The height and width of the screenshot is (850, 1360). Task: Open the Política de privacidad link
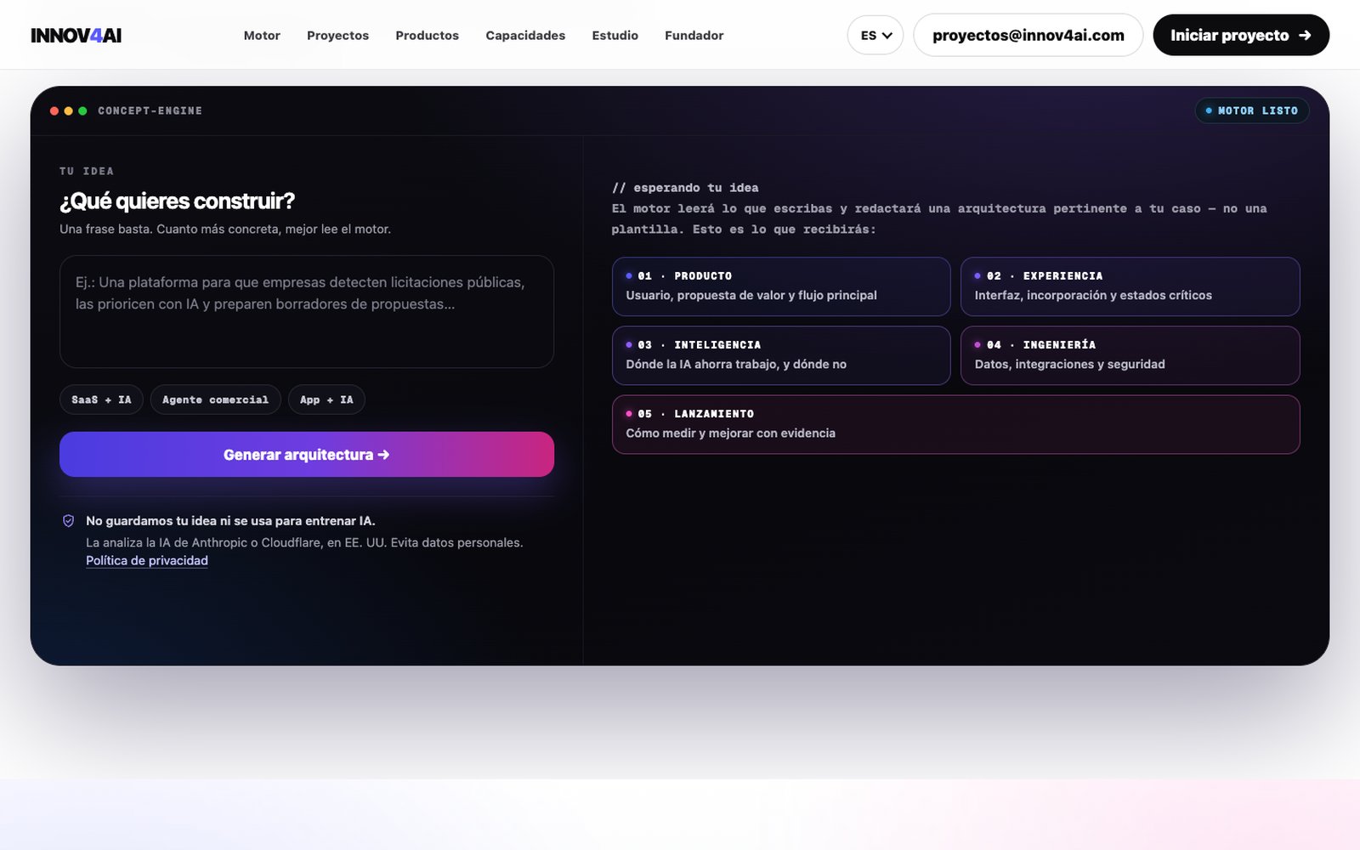147,561
